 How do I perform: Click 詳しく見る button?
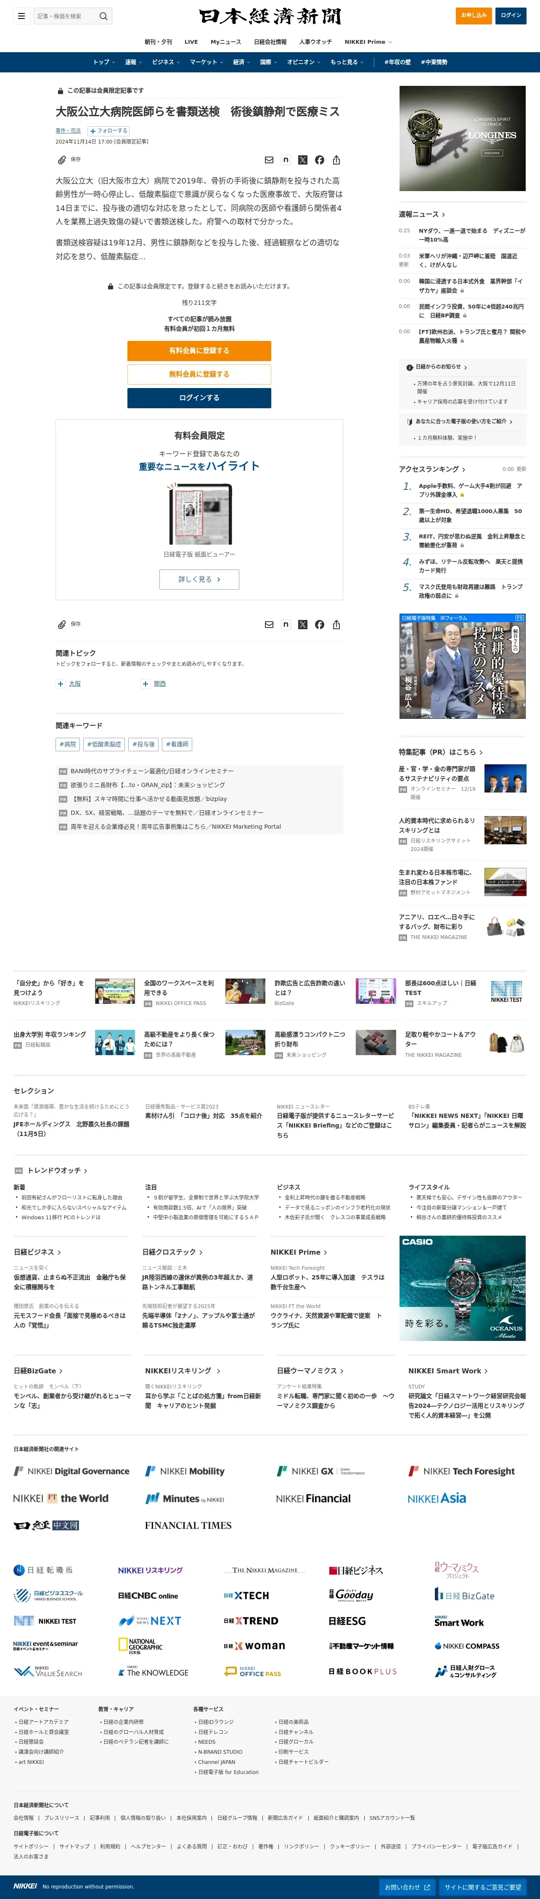coord(199,580)
